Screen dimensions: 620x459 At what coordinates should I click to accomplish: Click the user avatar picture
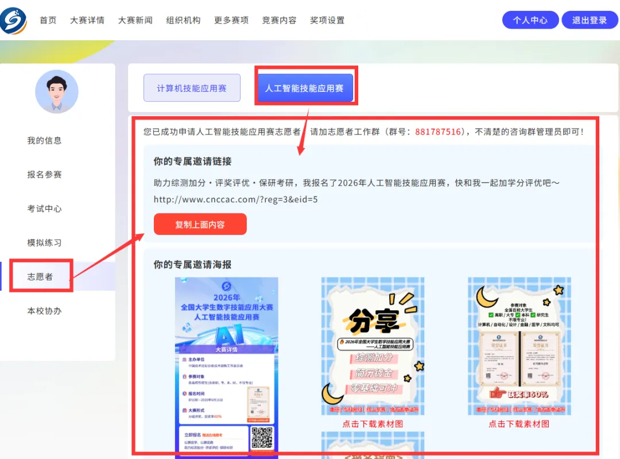[x=56, y=91]
